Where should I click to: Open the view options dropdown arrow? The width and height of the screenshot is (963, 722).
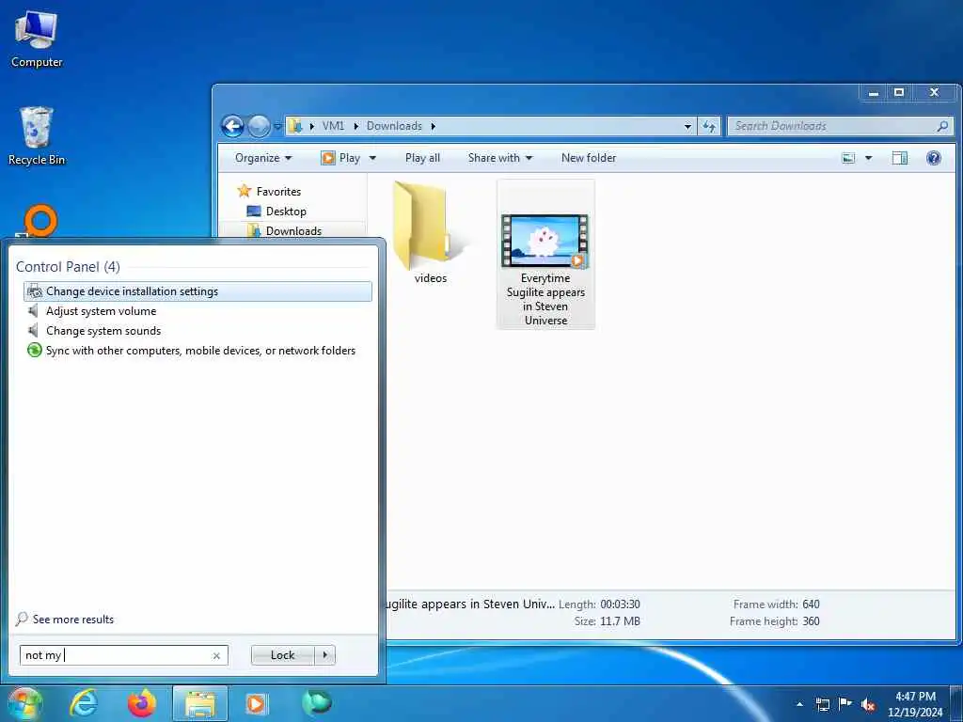pos(868,158)
